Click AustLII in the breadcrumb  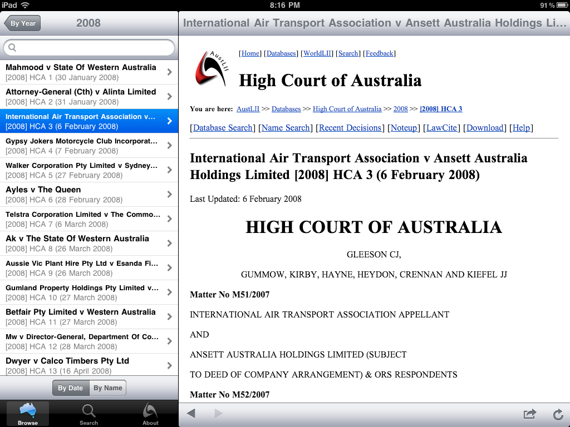pos(248,109)
